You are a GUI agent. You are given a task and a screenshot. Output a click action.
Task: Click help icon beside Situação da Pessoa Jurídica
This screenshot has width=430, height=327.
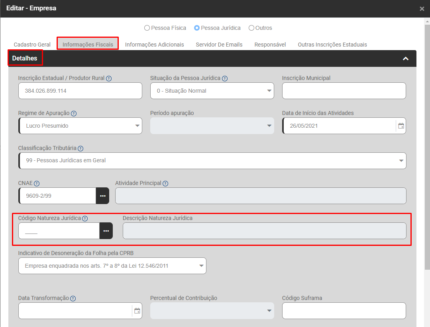(x=225, y=78)
